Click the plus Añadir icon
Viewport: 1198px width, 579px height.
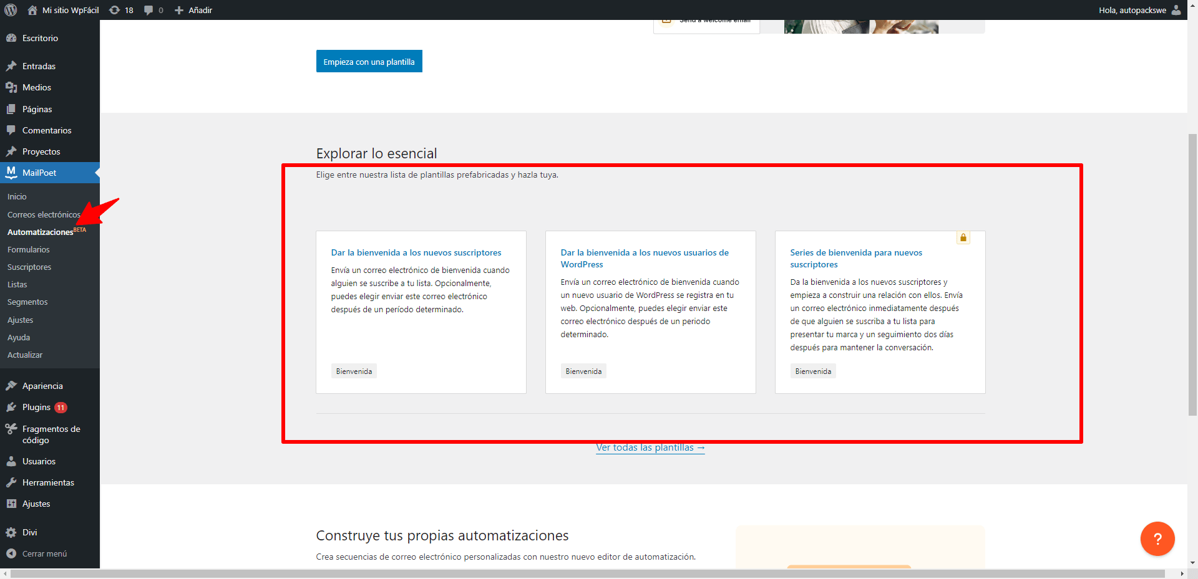click(179, 10)
